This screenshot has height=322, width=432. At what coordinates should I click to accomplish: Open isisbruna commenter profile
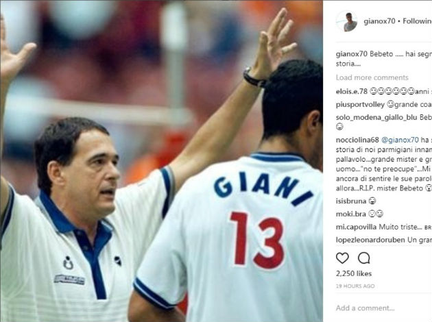point(351,201)
